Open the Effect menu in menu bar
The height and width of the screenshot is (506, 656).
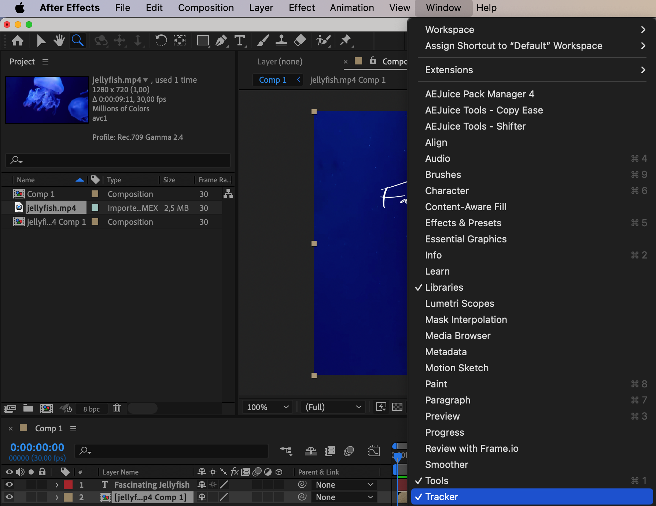coord(302,8)
